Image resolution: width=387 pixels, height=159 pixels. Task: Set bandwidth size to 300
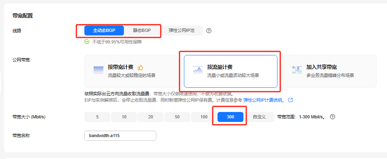(x=231, y=117)
